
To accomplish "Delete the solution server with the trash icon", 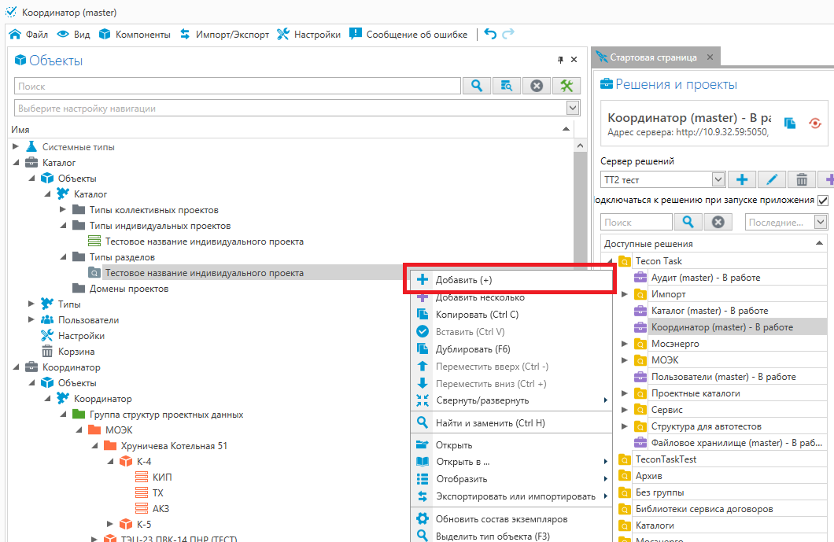I will click(801, 180).
